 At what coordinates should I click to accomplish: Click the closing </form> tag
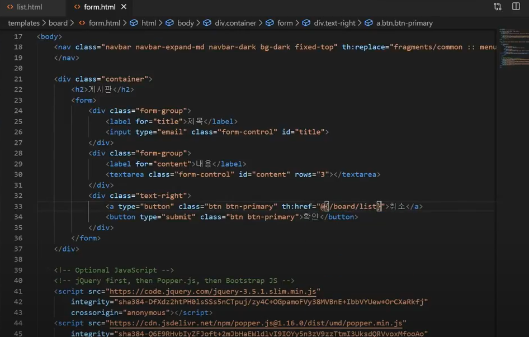[86, 238]
